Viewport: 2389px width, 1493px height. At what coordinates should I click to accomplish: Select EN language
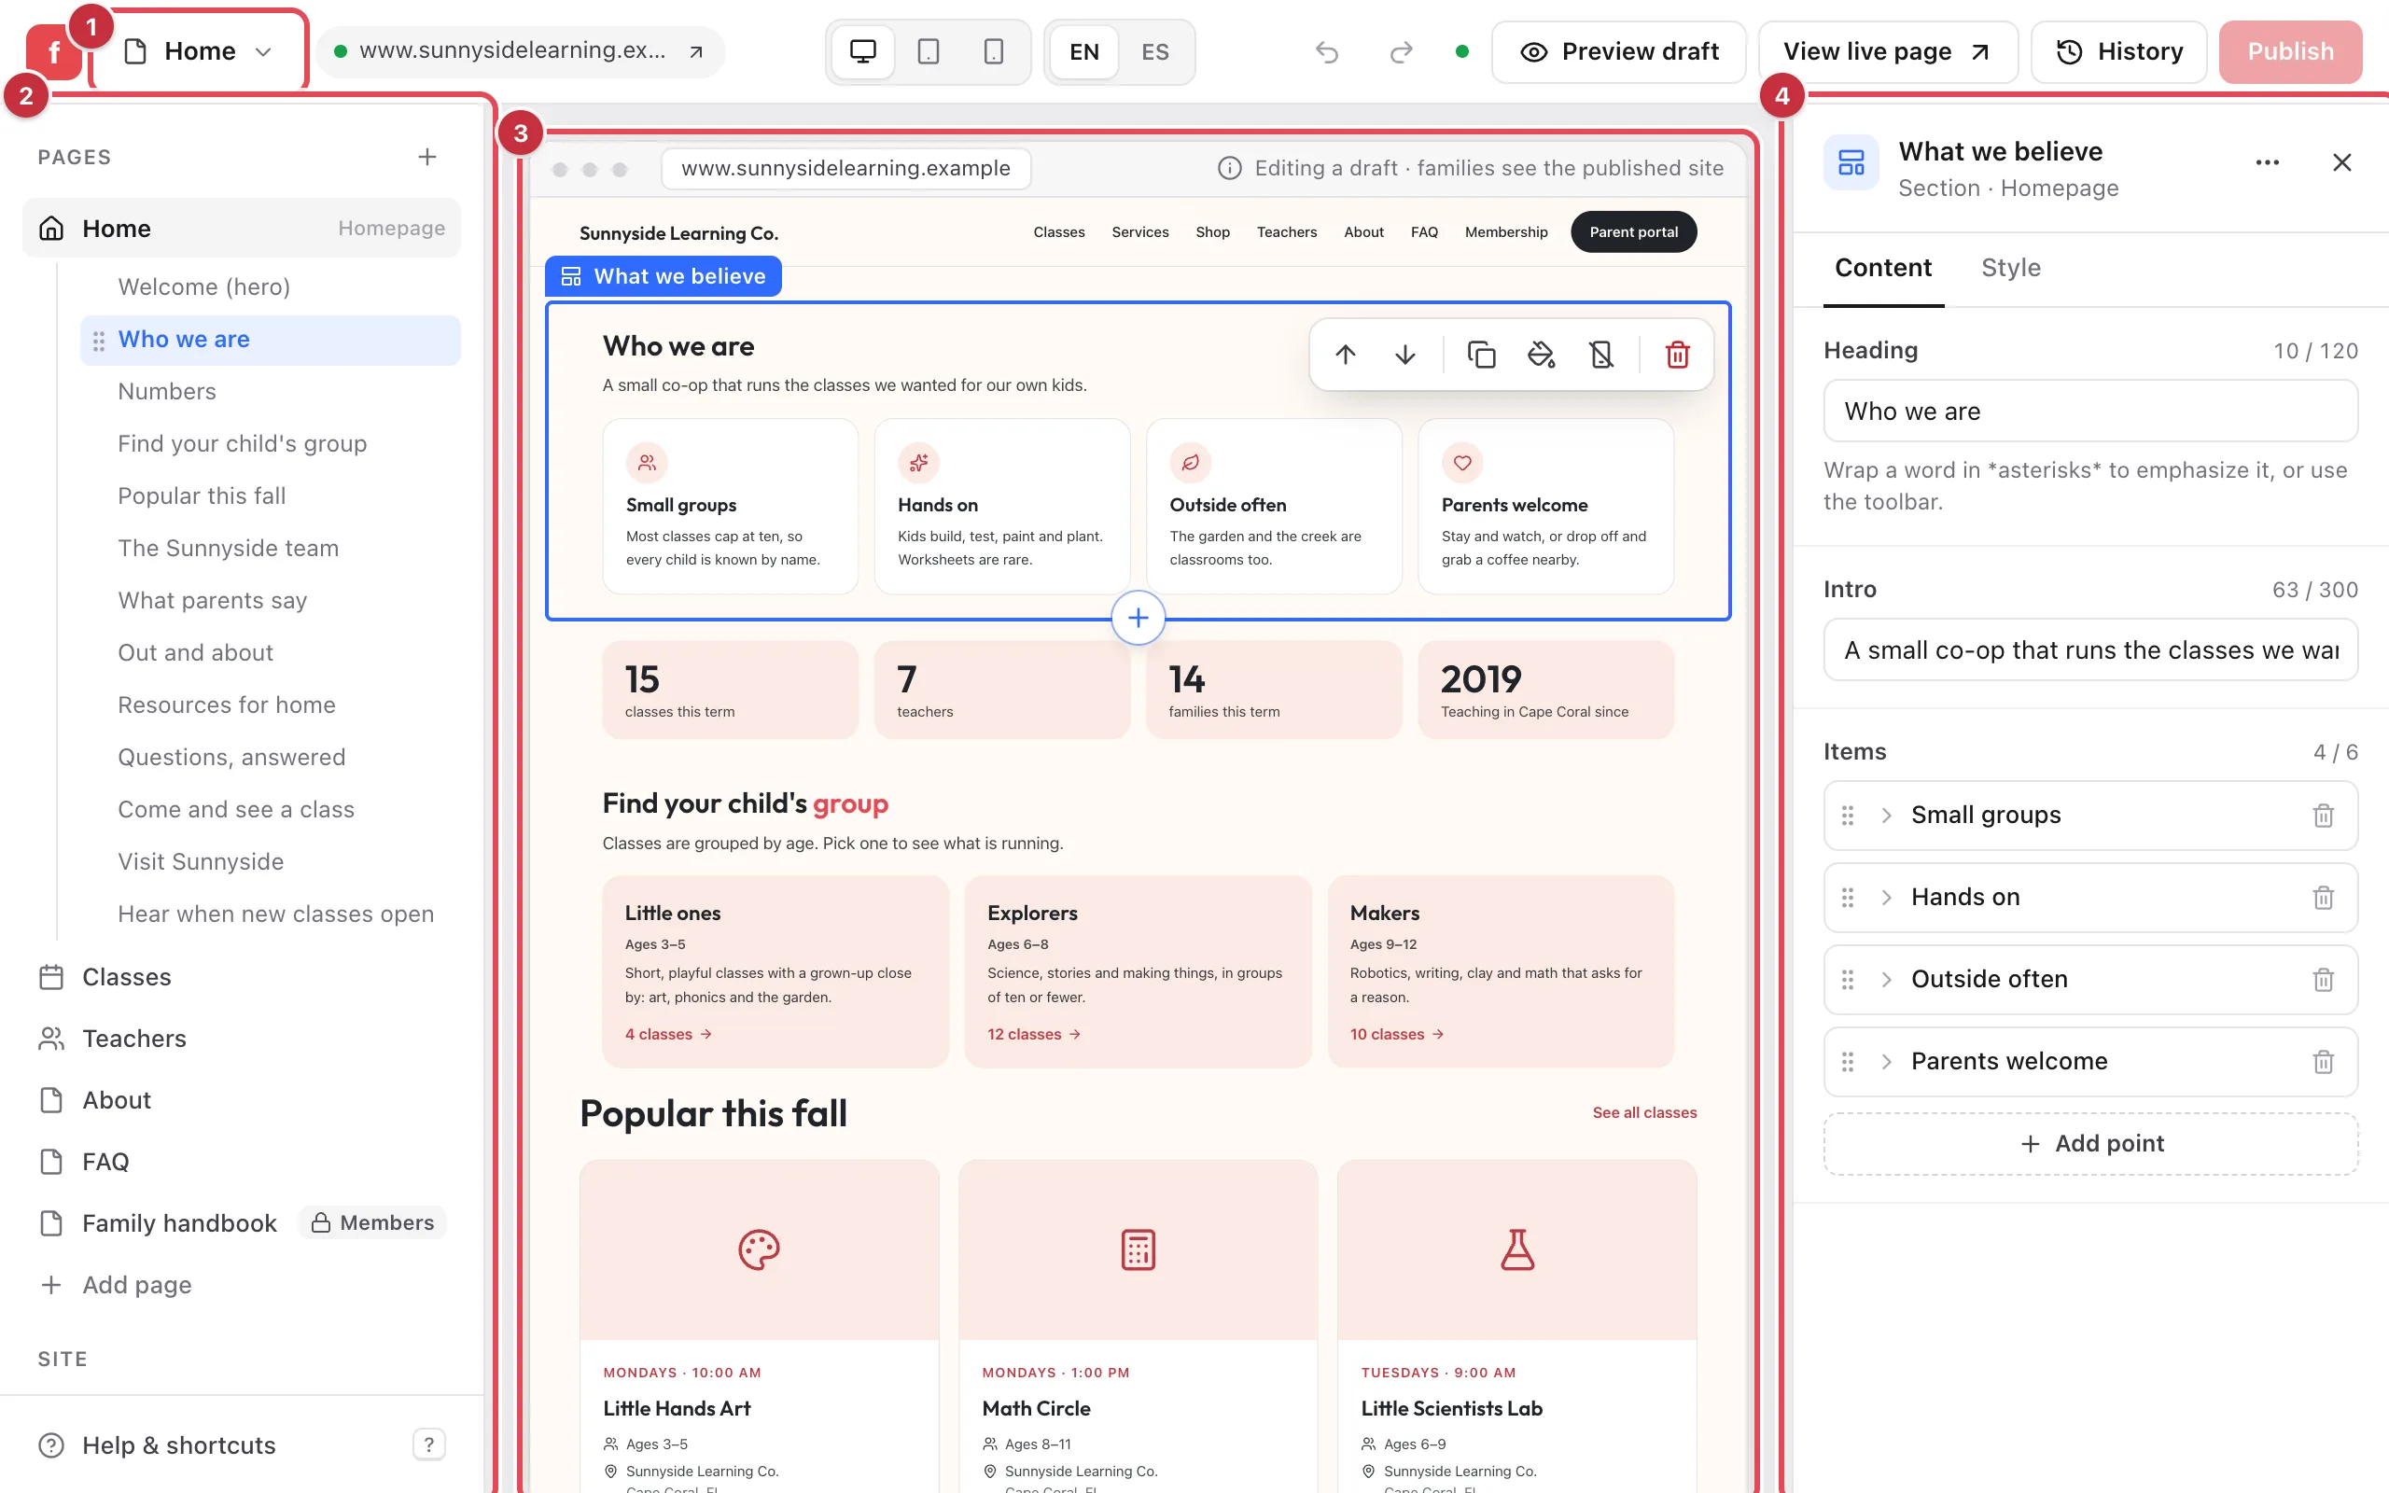[1084, 51]
